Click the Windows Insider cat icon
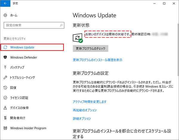This screenshot has width=179, height=140. tap(5, 128)
